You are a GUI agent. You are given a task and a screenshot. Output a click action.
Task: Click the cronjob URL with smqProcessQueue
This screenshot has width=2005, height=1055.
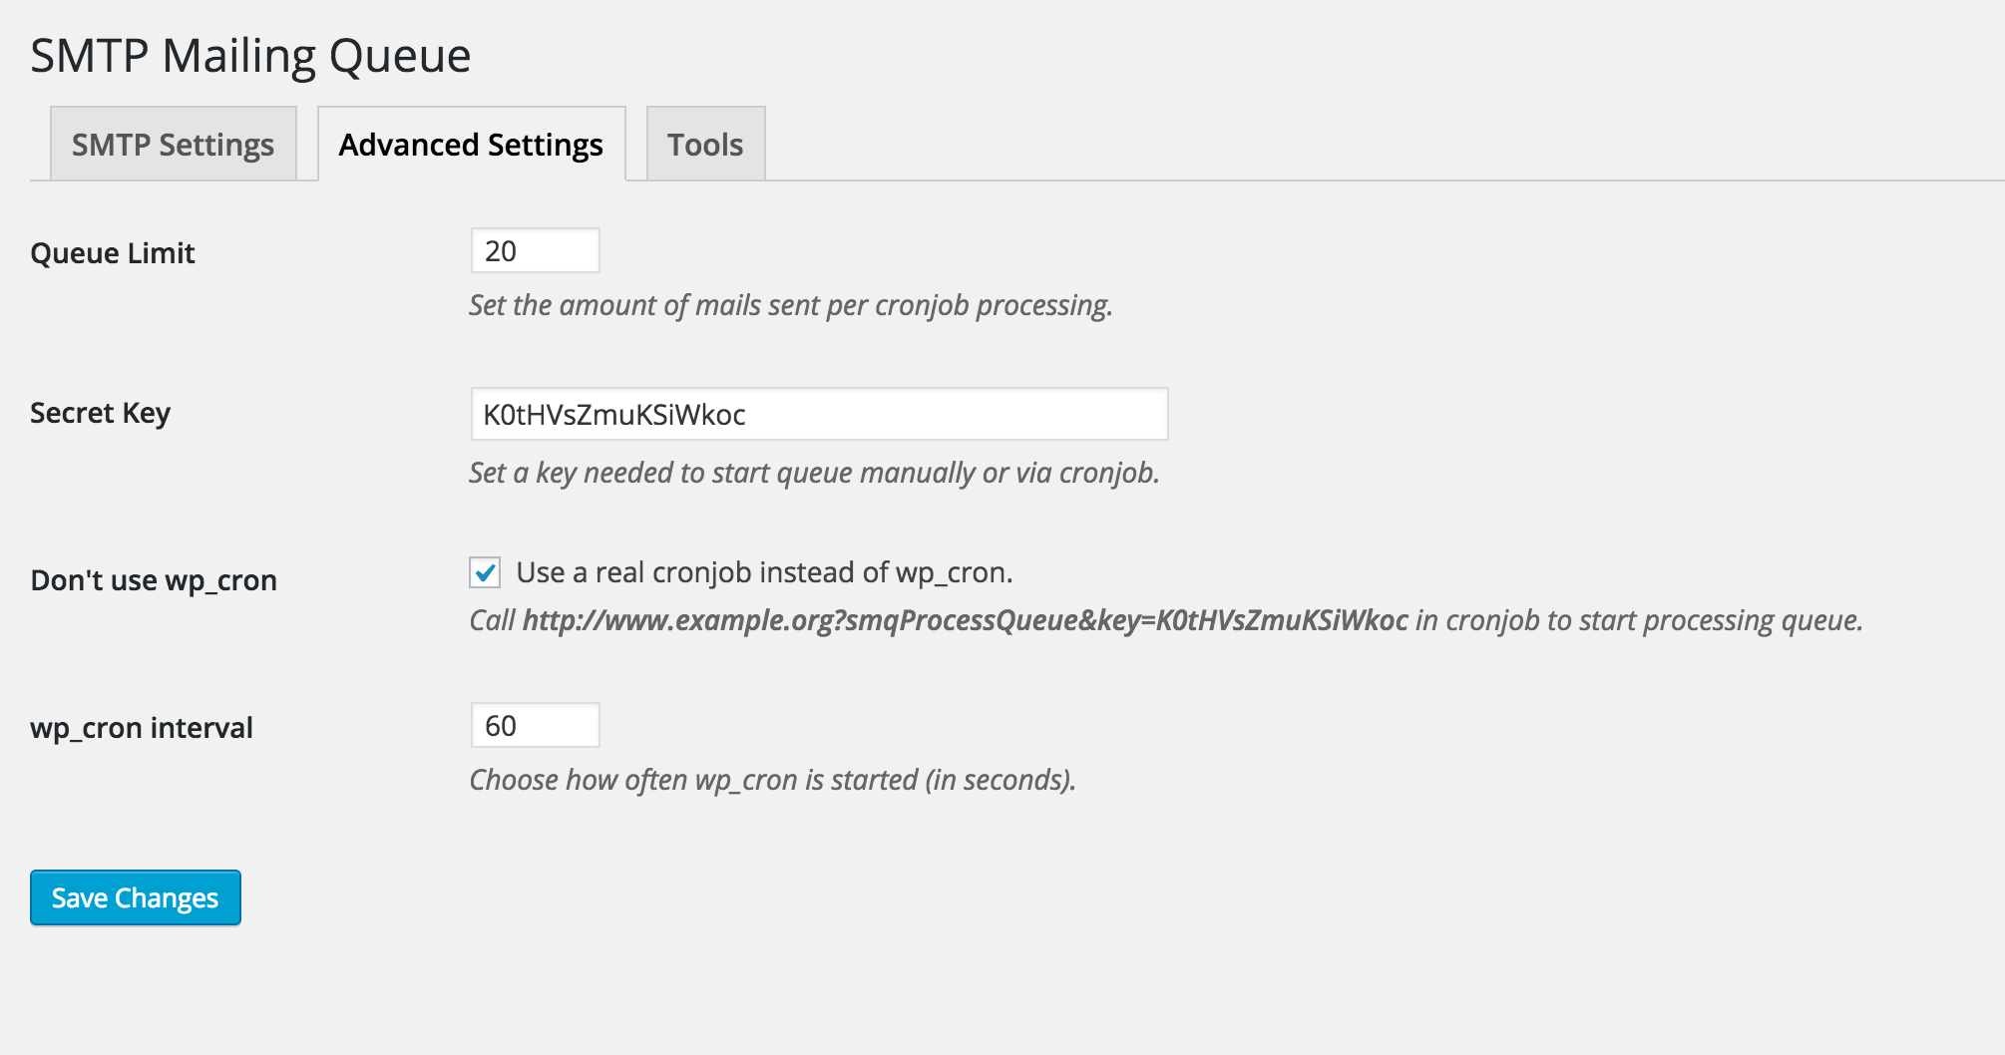(965, 620)
